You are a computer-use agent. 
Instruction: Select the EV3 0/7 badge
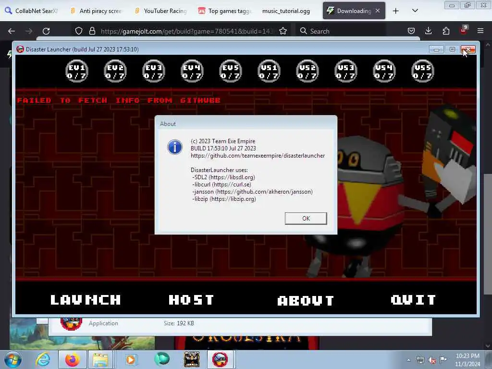154,71
